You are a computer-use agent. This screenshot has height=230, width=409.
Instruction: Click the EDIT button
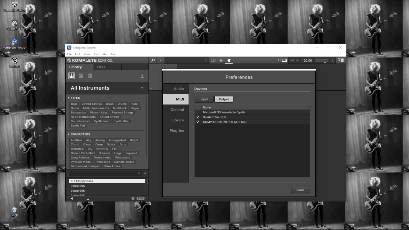[x=141, y=198]
